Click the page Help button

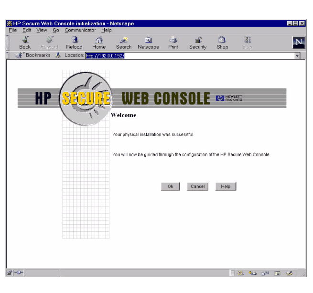click(226, 186)
